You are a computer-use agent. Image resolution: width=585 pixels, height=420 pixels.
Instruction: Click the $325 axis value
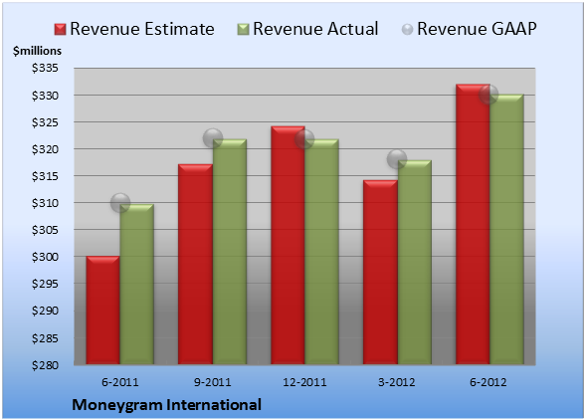[x=45, y=122]
